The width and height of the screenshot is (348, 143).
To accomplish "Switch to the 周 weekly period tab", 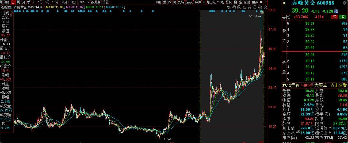I will [x=18, y=2].
